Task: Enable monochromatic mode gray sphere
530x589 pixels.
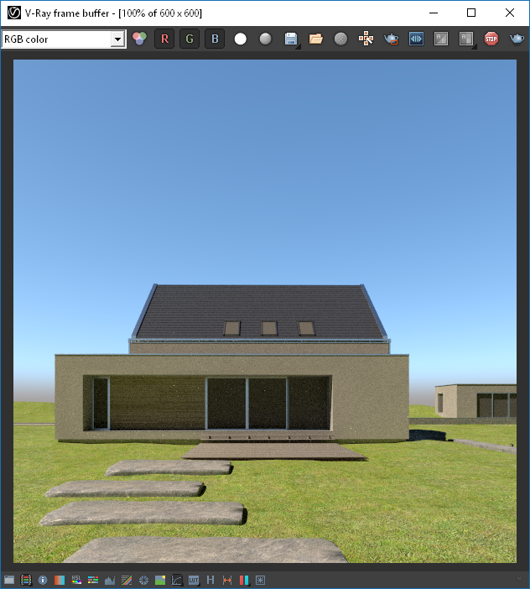Action: point(265,39)
